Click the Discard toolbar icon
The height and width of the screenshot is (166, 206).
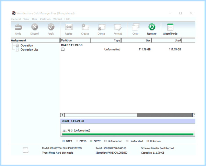(x=35, y=27)
